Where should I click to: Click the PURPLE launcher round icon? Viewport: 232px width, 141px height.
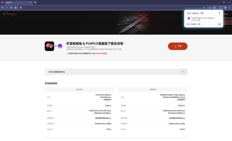60,46
